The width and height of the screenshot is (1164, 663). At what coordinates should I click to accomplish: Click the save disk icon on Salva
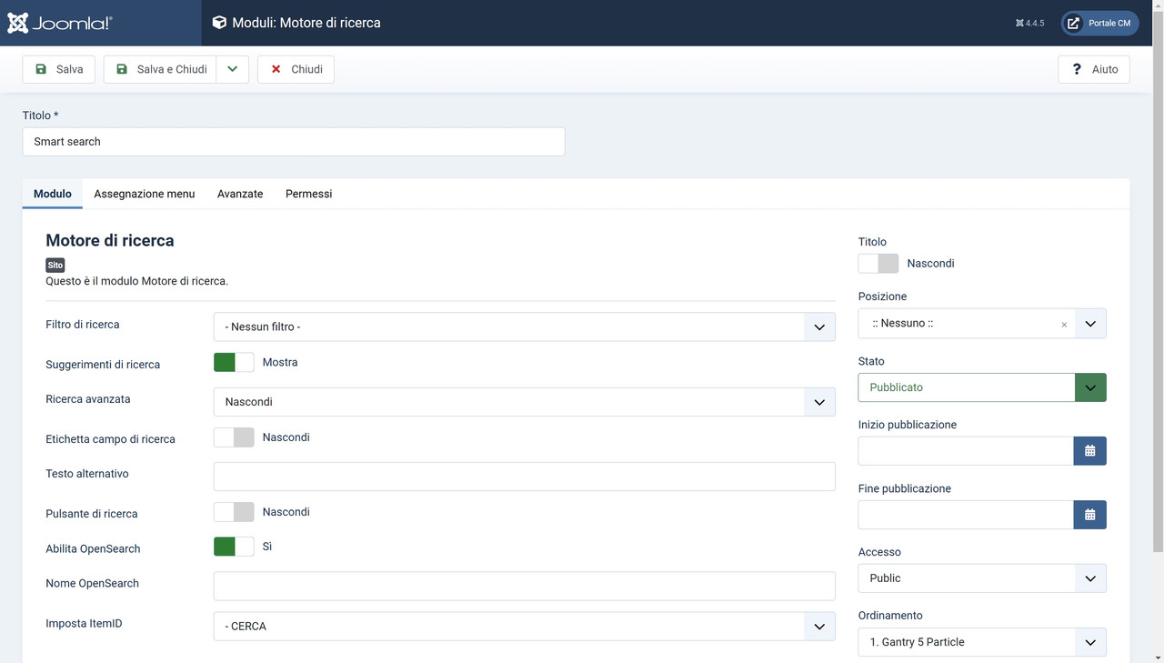tap(41, 68)
